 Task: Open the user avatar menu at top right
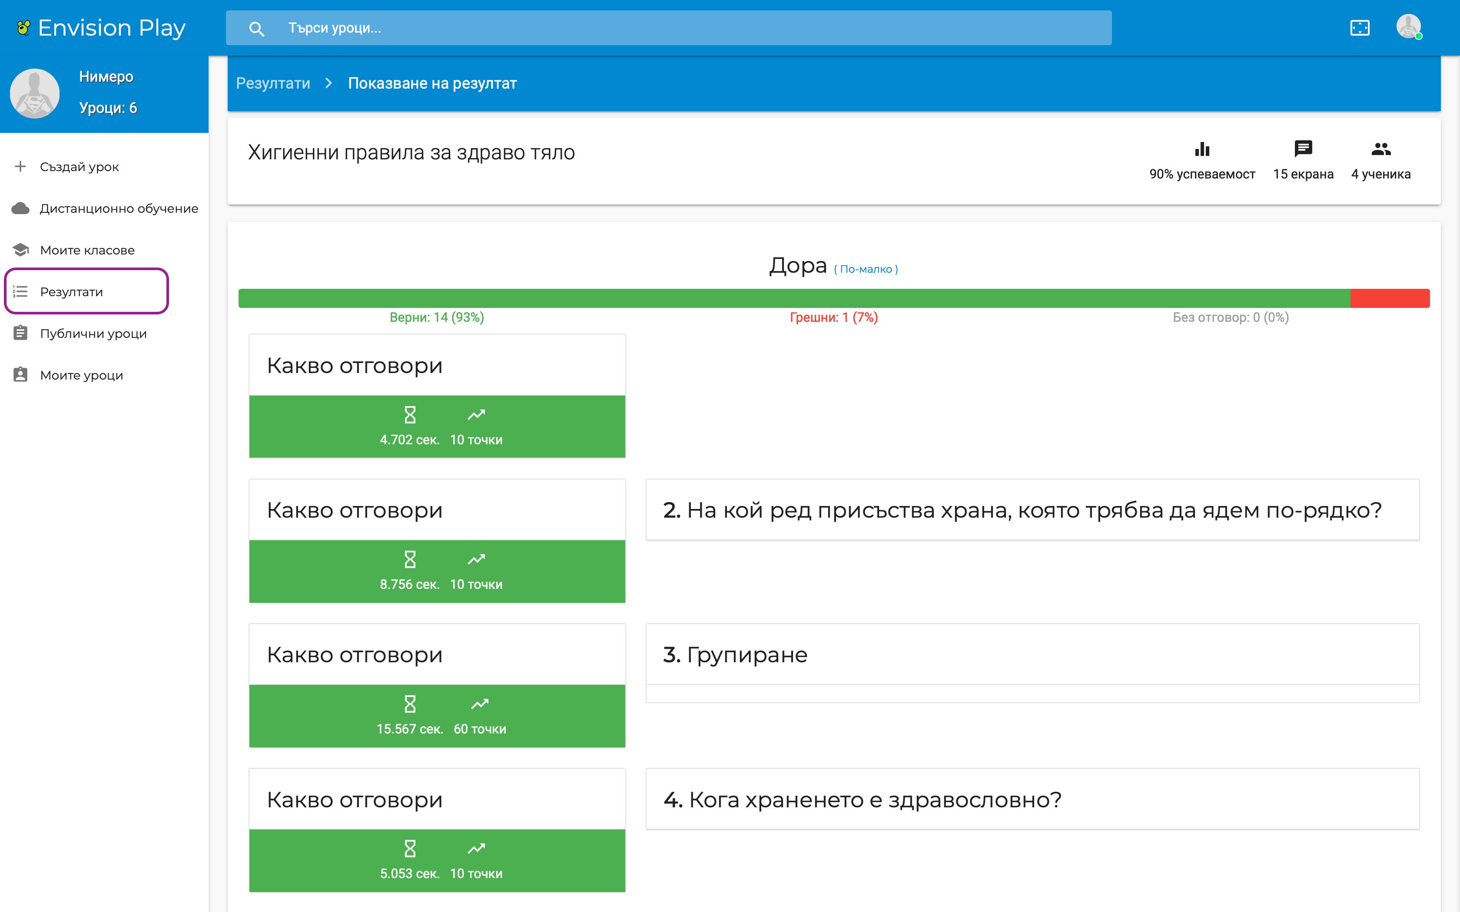click(1408, 26)
